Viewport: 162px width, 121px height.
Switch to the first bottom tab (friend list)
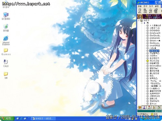coord(140,107)
